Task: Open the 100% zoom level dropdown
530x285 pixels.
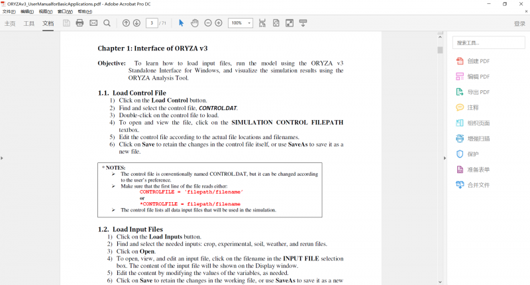Action: point(240,23)
